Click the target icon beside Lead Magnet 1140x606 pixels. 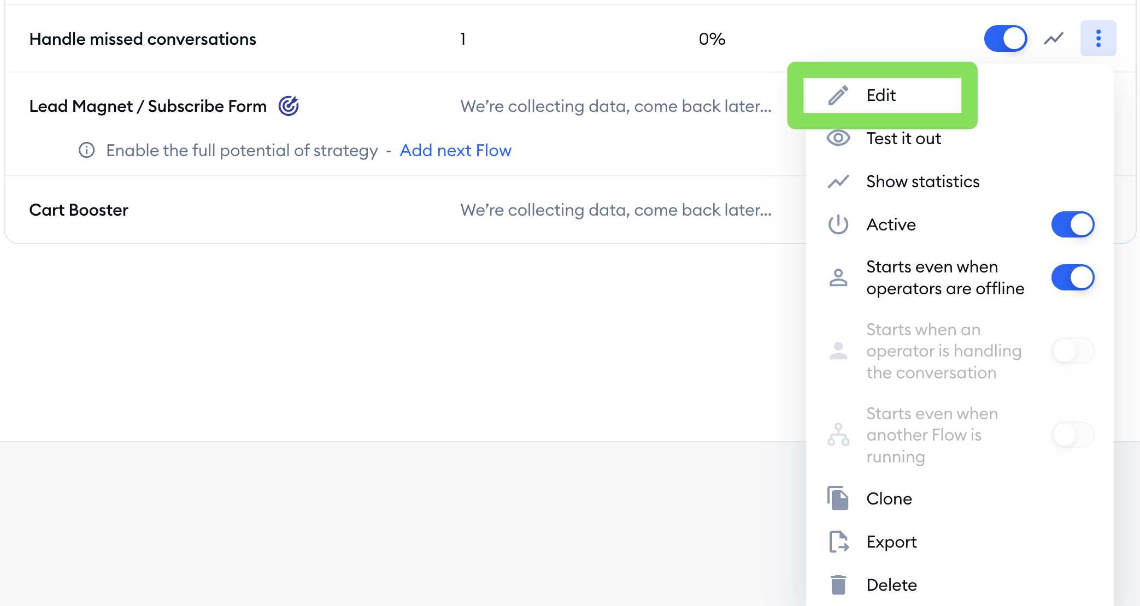[x=289, y=106]
